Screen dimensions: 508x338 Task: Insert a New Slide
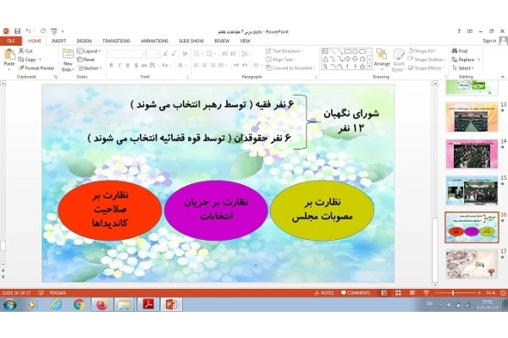(x=68, y=60)
